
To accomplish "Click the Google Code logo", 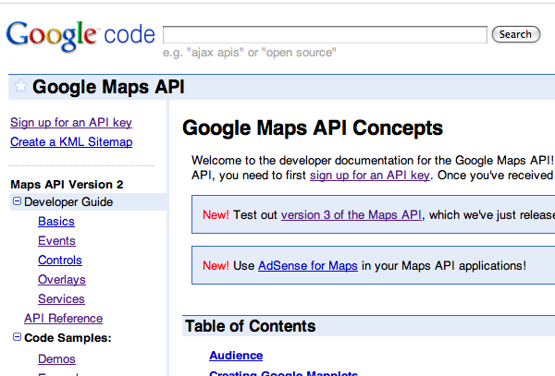I will pyautogui.click(x=80, y=35).
